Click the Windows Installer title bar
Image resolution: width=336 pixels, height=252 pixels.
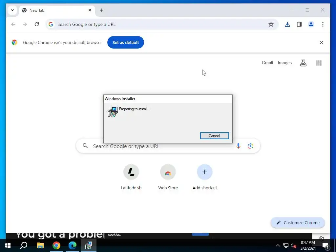click(x=168, y=99)
